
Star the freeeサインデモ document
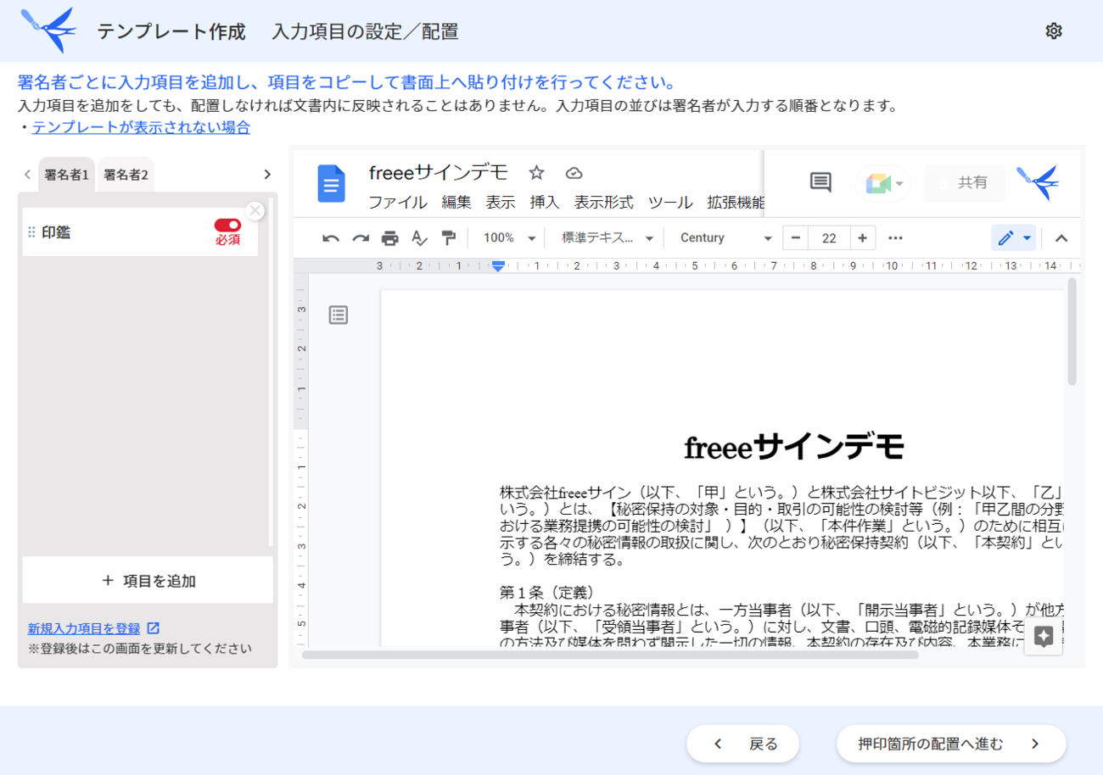tap(536, 173)
